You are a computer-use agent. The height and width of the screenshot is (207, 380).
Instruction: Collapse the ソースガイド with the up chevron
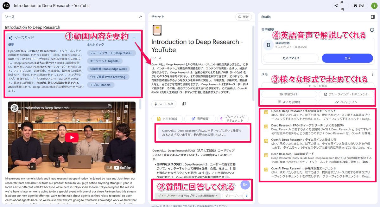[134, 37]
